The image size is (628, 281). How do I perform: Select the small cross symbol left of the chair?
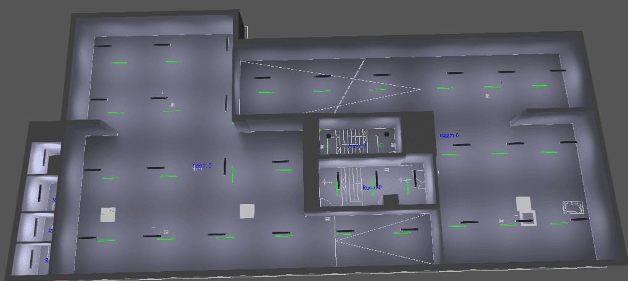pos(502,219)
